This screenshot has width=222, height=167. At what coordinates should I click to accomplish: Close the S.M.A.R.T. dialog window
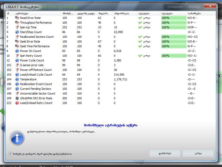click(210, 6)
